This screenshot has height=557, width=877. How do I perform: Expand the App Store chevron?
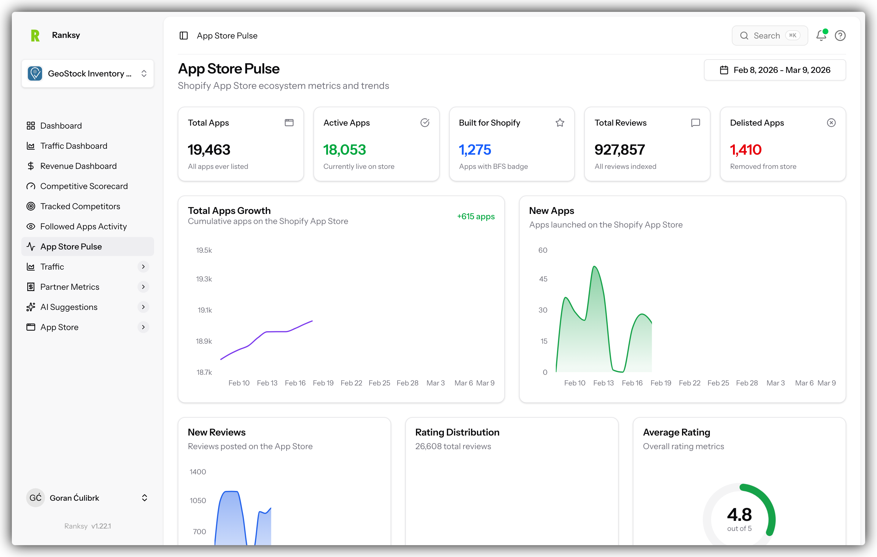(143, 327)
